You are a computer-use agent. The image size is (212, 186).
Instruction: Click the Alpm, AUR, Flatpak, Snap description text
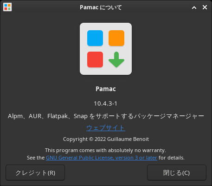[x=106, y=116]
